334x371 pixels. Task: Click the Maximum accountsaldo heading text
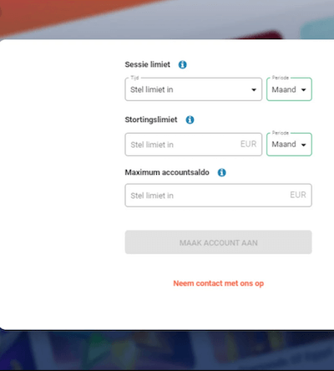tap(167, 172)
